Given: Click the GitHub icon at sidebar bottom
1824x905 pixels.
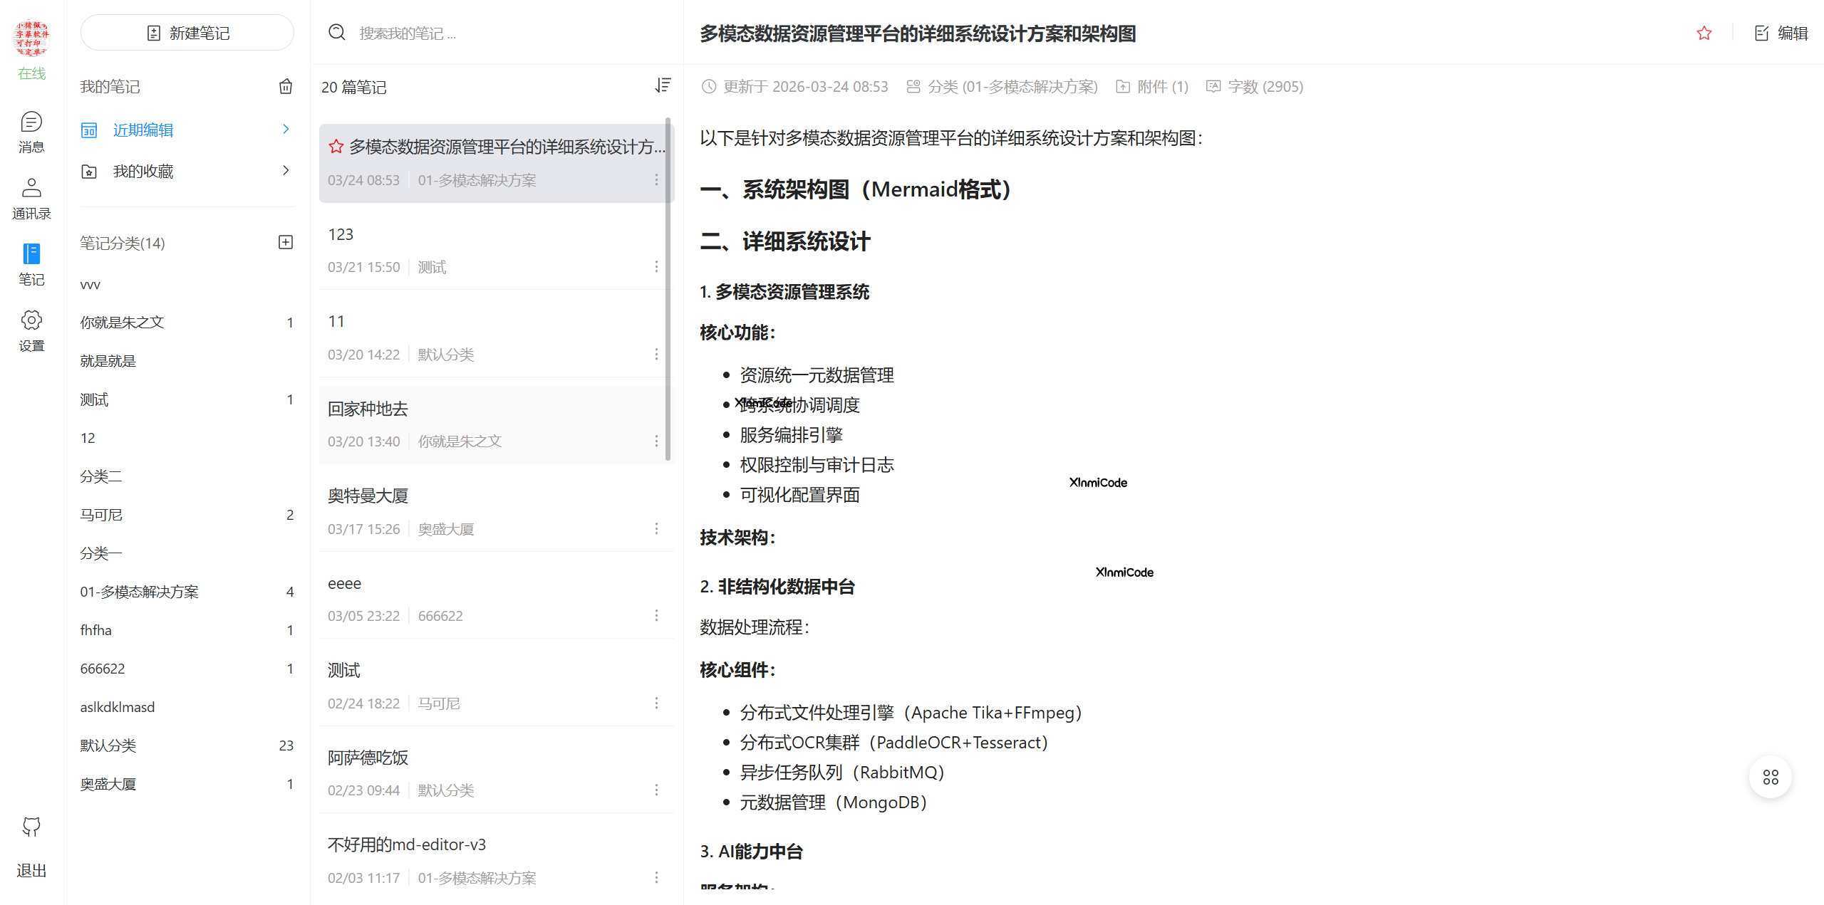Looking at the screenshot, I should click(x=31, y=827).
